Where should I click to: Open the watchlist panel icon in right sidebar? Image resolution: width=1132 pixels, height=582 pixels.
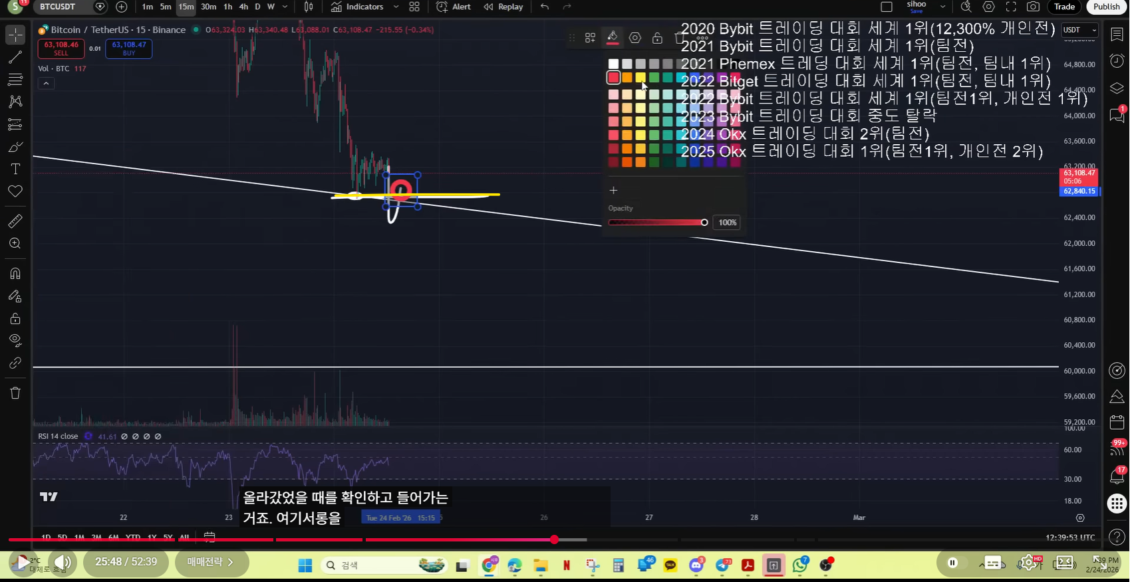[1117, 35]
